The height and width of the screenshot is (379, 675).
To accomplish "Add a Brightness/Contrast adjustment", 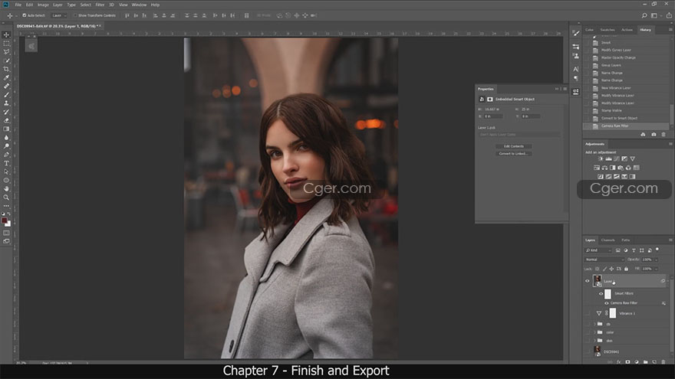I will pos(601,158).
